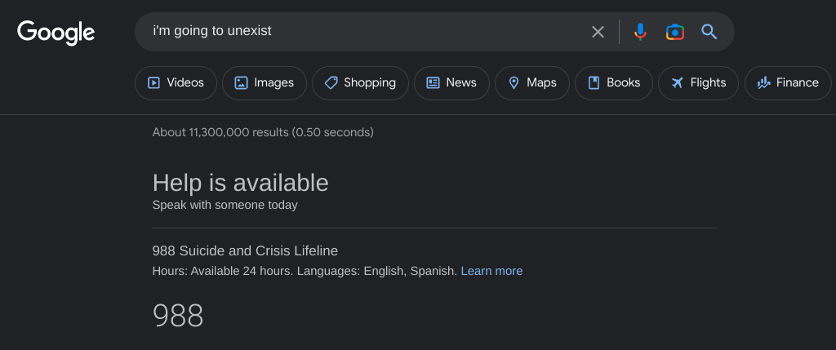Switch to Images results tab

pos(265,83)
